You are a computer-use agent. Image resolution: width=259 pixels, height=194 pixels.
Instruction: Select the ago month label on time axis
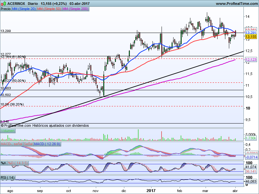click(x=10, y=191)
